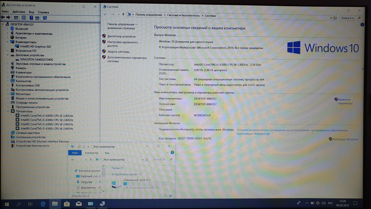
Task: Click Изменить параметры link
Action: (345, 101)
